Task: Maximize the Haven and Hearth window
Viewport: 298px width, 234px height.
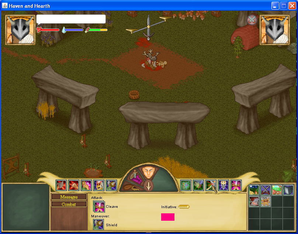Action: click(x=284, y=6)
